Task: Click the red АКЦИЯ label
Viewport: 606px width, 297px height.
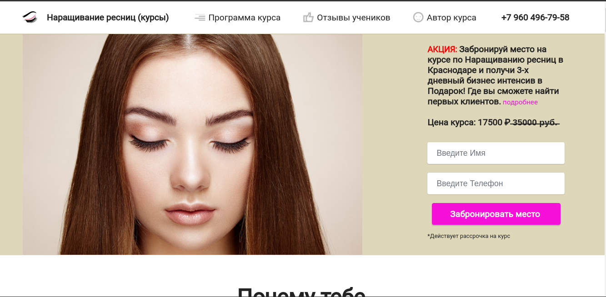Action: click(x=442, y=49)
